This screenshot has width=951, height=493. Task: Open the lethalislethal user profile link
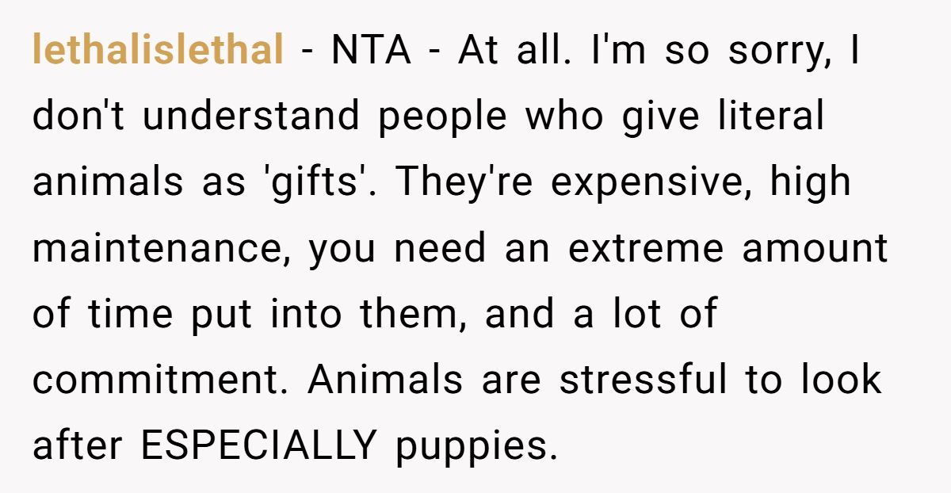tap(158, 51)
